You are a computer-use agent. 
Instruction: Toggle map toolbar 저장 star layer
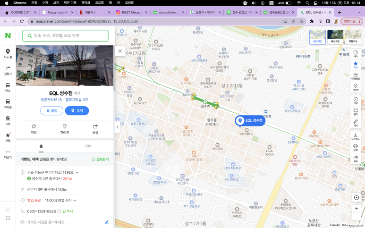[356, 65]
